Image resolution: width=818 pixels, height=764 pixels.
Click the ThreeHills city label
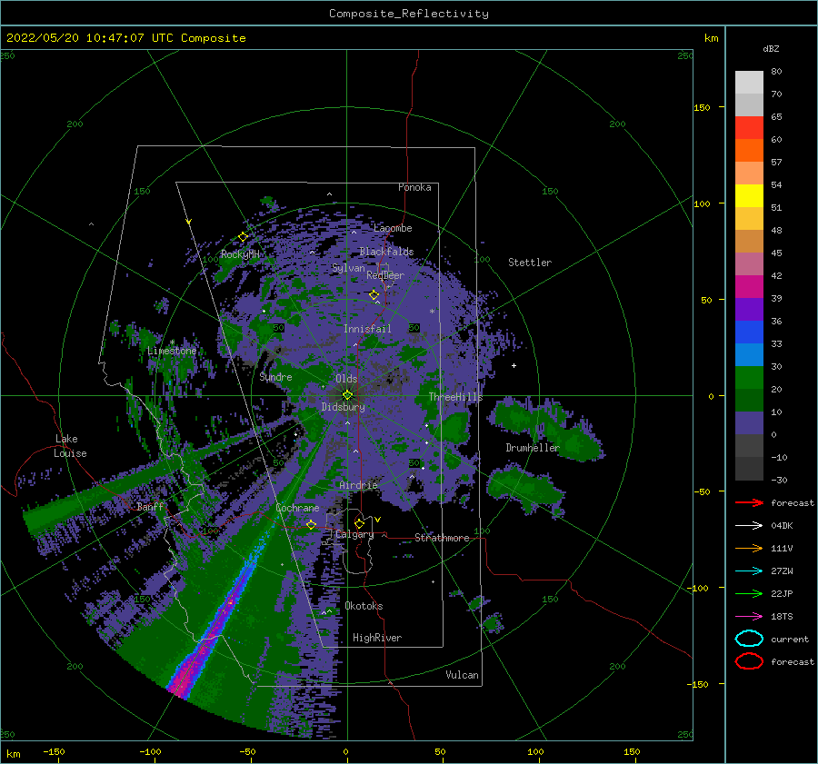pyautogui.click(x=456, y=397)
